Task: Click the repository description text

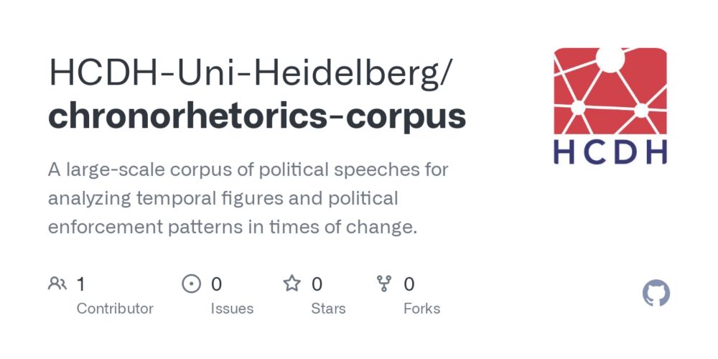Action: 248,198
